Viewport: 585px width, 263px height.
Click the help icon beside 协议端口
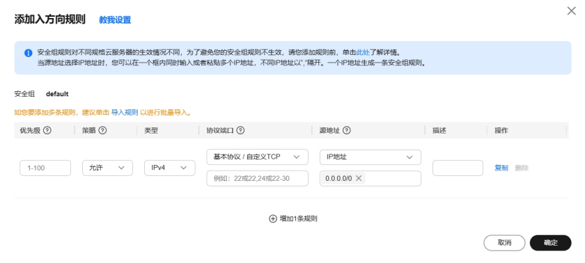click(x=240, y=131)
